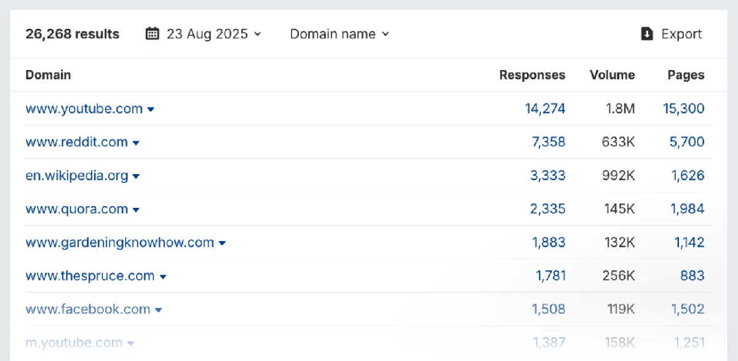Open the www.youtube.com domain link

tap(84, 109)
